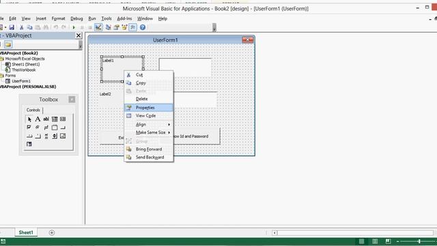Screen dimensions: 437x246
Task: Pick the TabStrip control in Toolbox
Action: tap(29, 136)
